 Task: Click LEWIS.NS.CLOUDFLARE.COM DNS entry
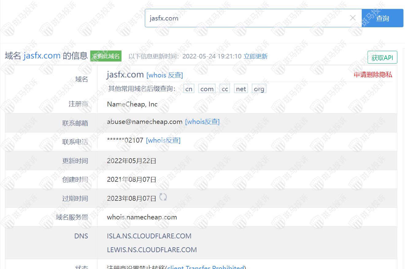click(x=152, y=250)
